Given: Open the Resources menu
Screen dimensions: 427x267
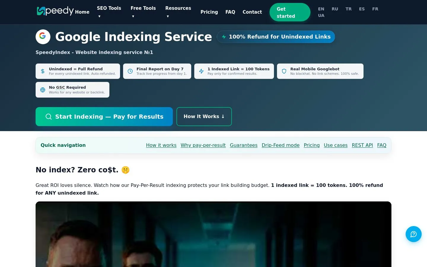Looking at the screenshot, I should [x=178, y=8].
